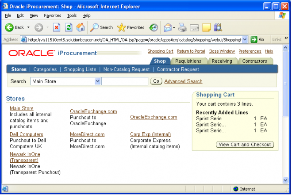Click the vertical scrollbar up arrow
This screenshot has width=292, height=195.
click(x=285, y=48)
